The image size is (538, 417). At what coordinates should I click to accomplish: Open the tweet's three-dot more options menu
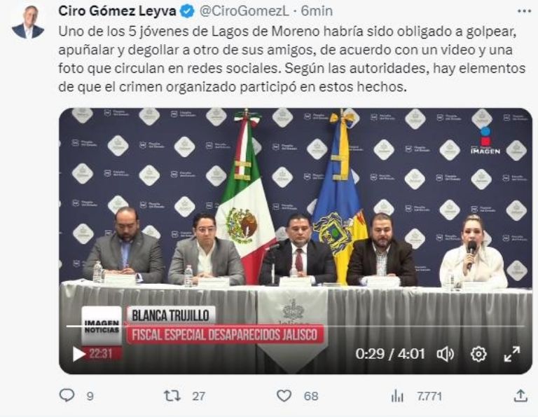pyautogui.click(x=524, y=11)
